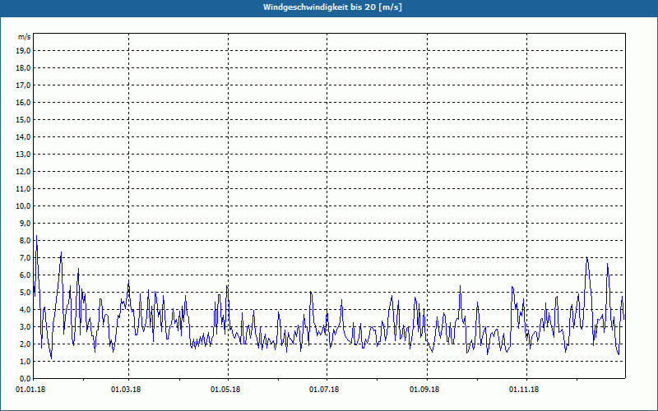Click the 01.11.18 date label
The image size is (658, 411).
(524, 390)
